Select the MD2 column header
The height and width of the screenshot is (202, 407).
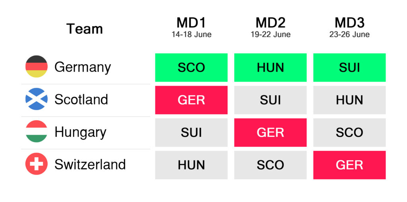[270, 23]
